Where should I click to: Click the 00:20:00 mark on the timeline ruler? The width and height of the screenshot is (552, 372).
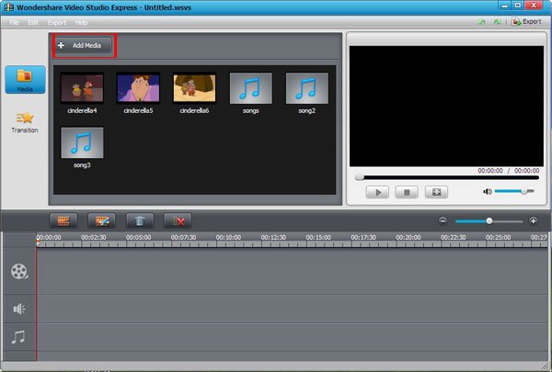tap(408, 237)
